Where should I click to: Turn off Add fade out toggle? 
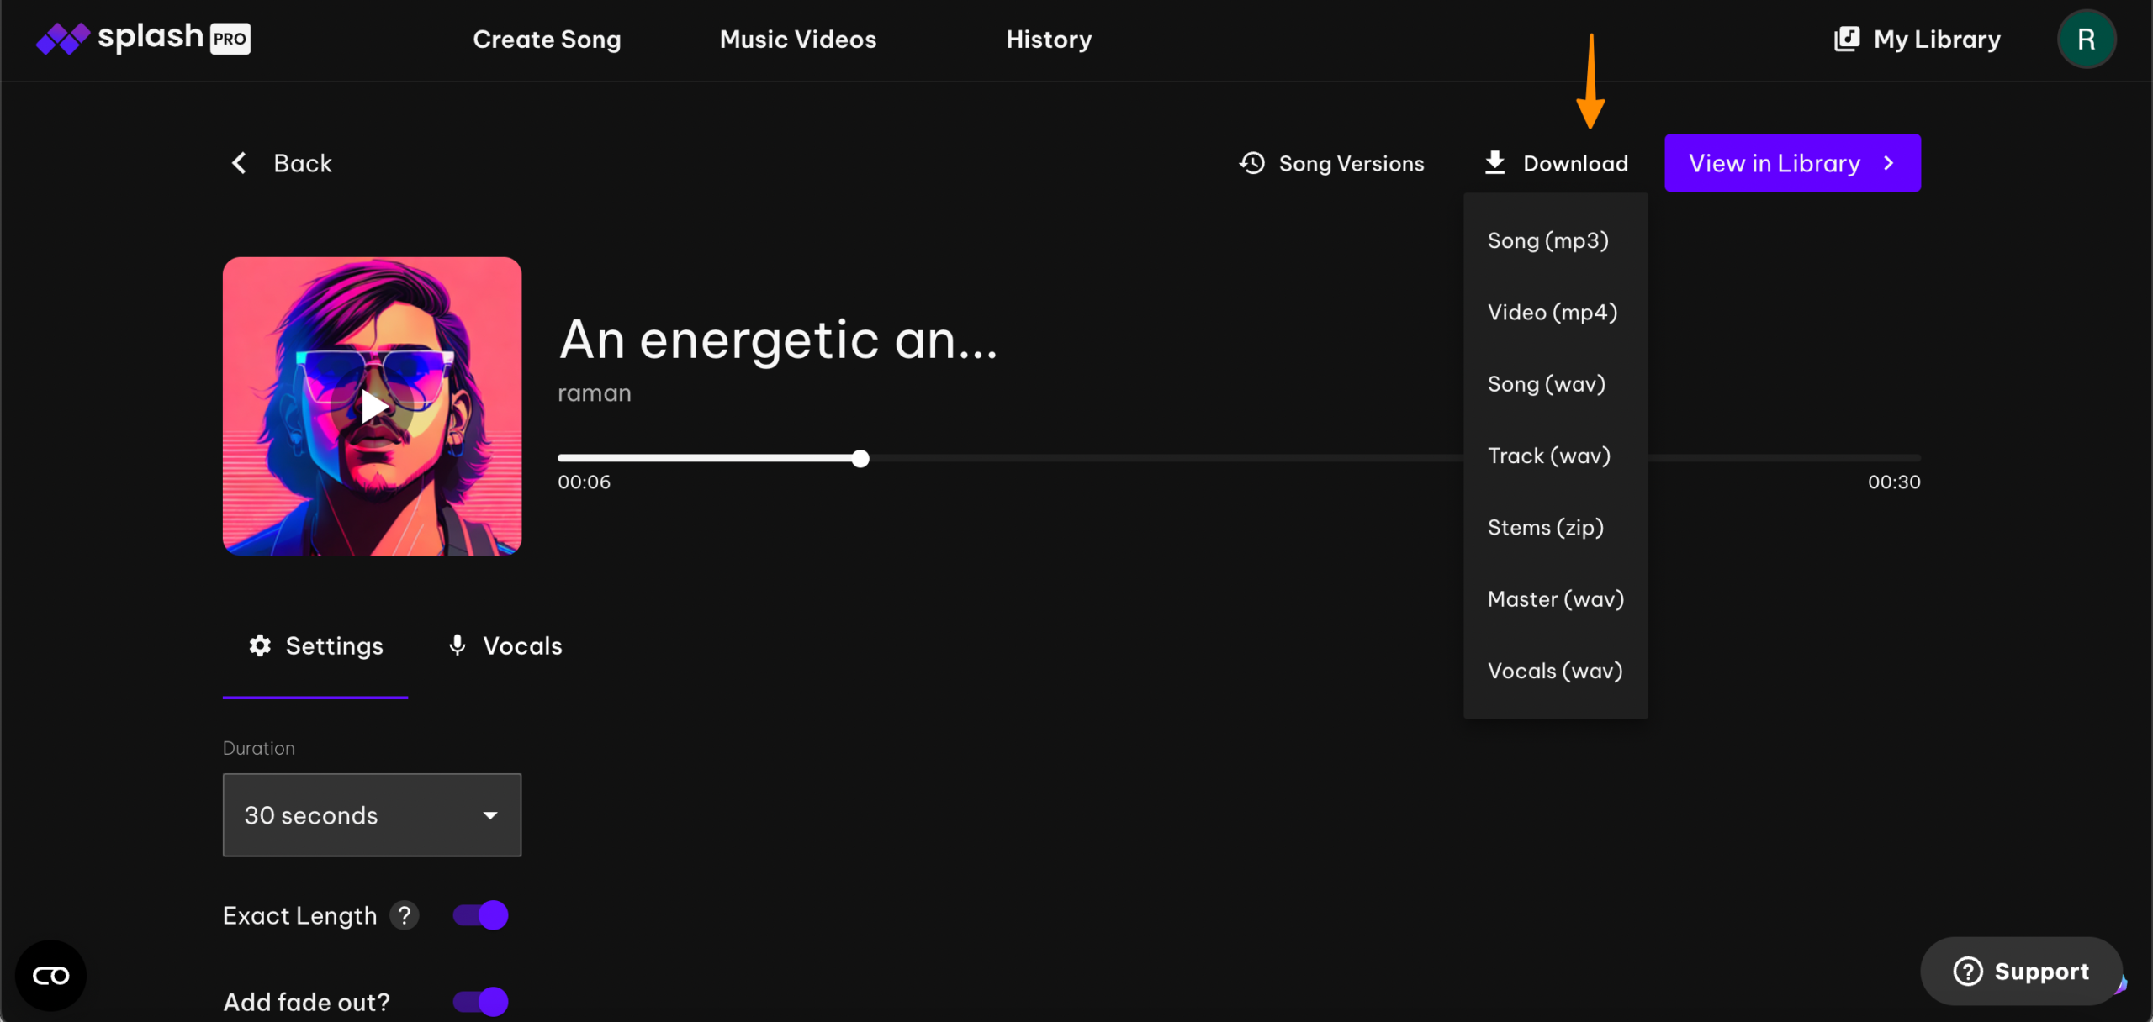(481, 1001)
